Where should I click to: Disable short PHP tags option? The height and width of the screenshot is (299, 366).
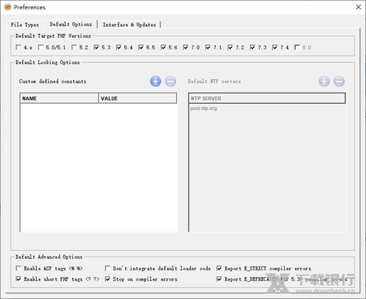pyautogui.click(x=19, y=279)
